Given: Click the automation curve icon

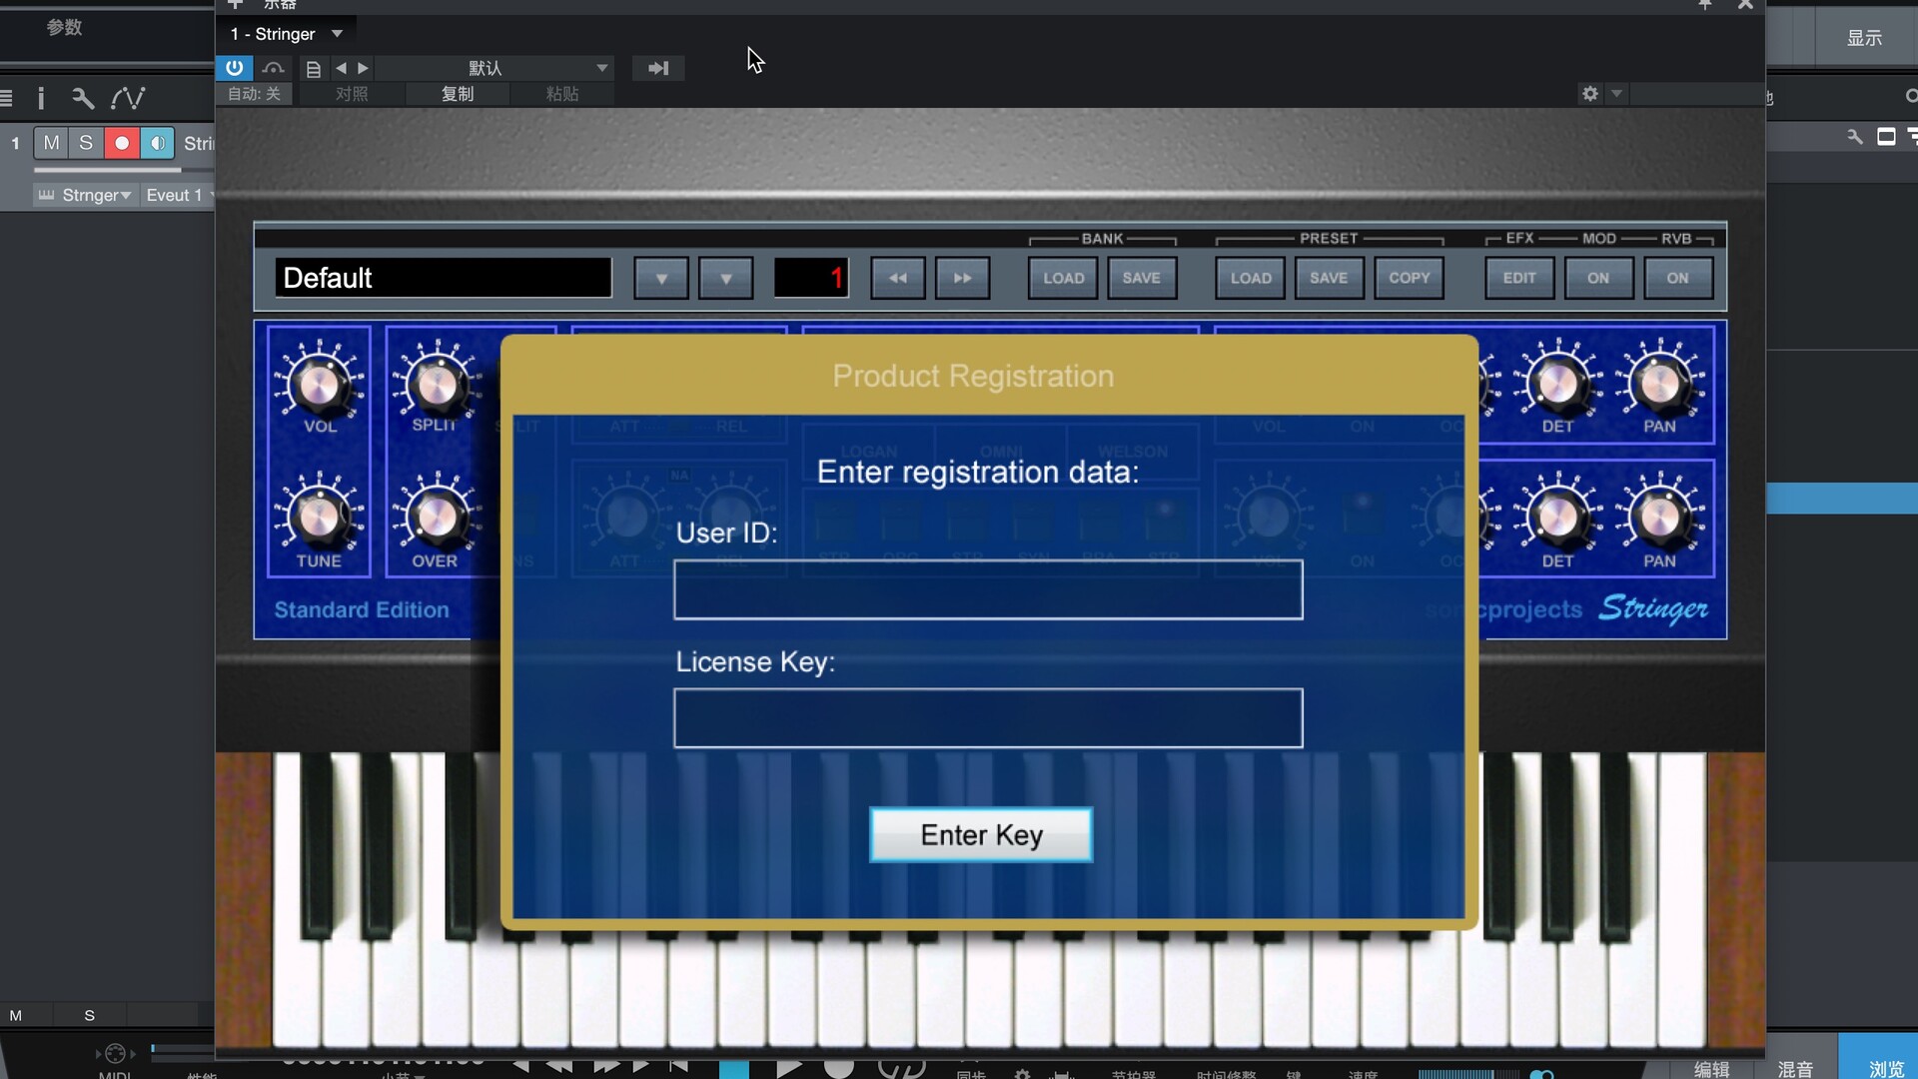Looking at the screenshot, I should (x=128, y=98).
